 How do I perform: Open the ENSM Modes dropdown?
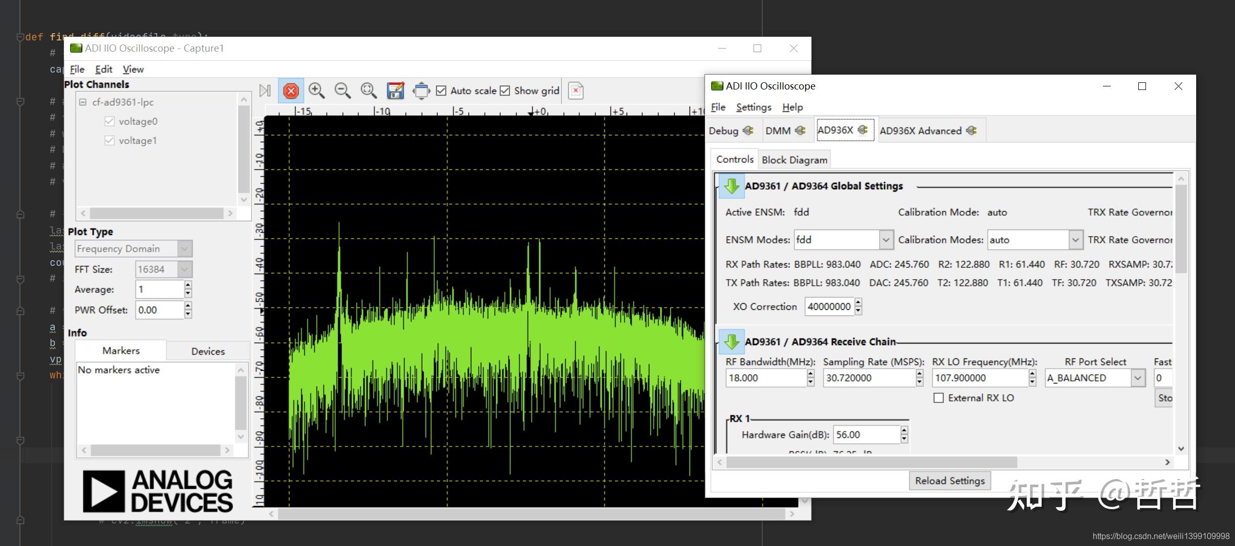coord(886,240)
